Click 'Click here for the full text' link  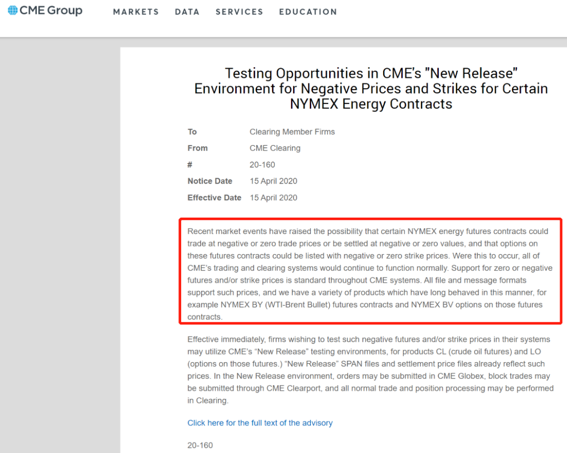[x=260, y=423]
